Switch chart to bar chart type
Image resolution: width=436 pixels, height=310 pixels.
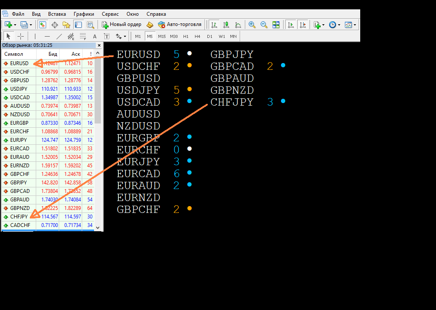click(214, 25)
